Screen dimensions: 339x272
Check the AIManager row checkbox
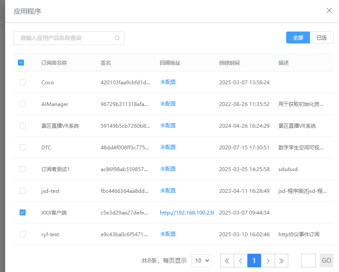(23, 104)
